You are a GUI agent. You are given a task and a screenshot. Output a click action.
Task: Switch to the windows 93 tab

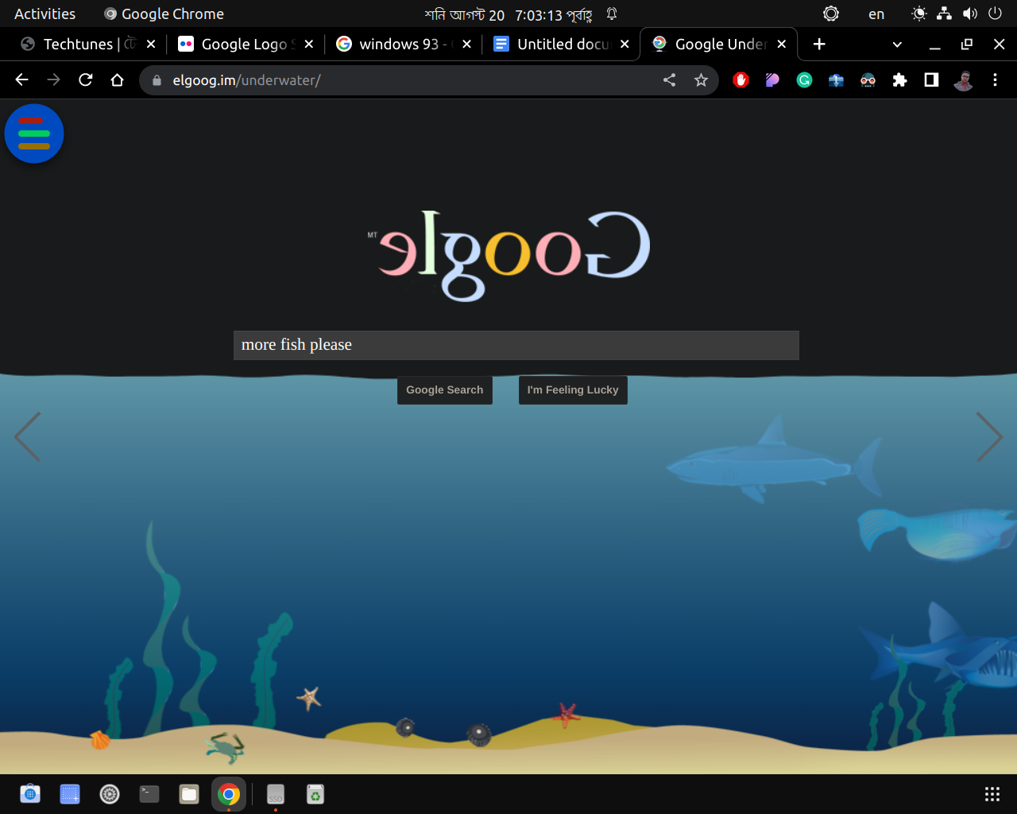pyautogui.click(x=402, y=44)
